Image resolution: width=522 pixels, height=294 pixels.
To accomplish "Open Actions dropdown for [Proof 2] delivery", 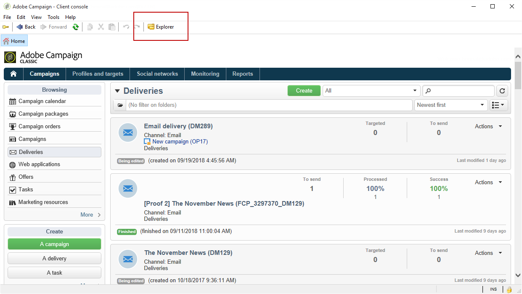I will [x=488, y=182].
